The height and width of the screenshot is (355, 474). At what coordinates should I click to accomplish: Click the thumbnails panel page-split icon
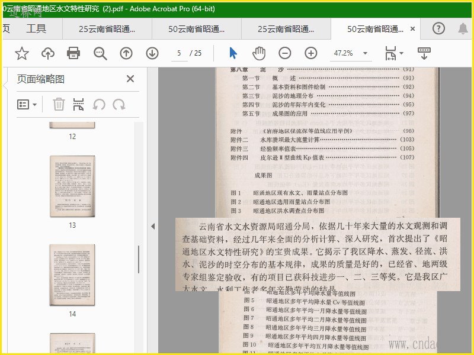[79, 105]
